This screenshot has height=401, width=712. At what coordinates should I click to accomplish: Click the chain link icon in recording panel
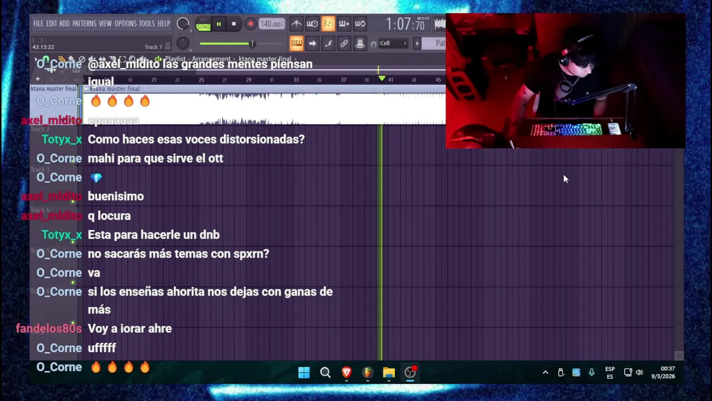point(344,43)
